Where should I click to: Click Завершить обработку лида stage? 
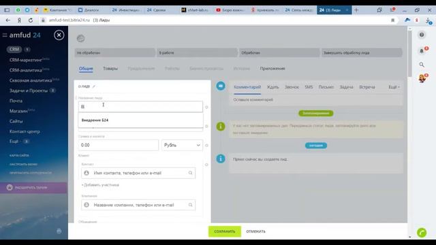tap(362, 53)
